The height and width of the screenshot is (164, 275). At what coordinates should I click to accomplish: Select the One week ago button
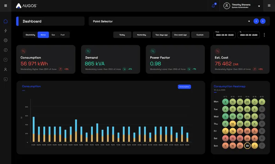point(181,35)
